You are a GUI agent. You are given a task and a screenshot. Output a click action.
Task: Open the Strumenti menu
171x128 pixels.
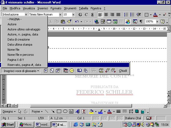[x=70, y=8]
